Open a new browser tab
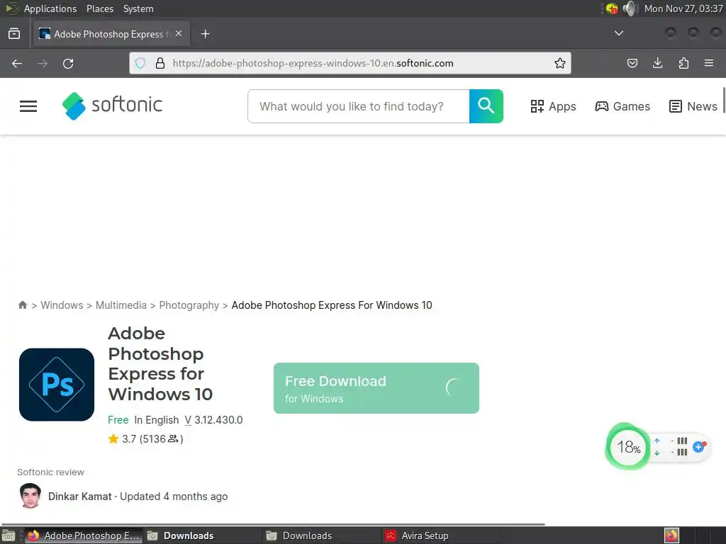This screenshot has width=726, height=544. 205,34
